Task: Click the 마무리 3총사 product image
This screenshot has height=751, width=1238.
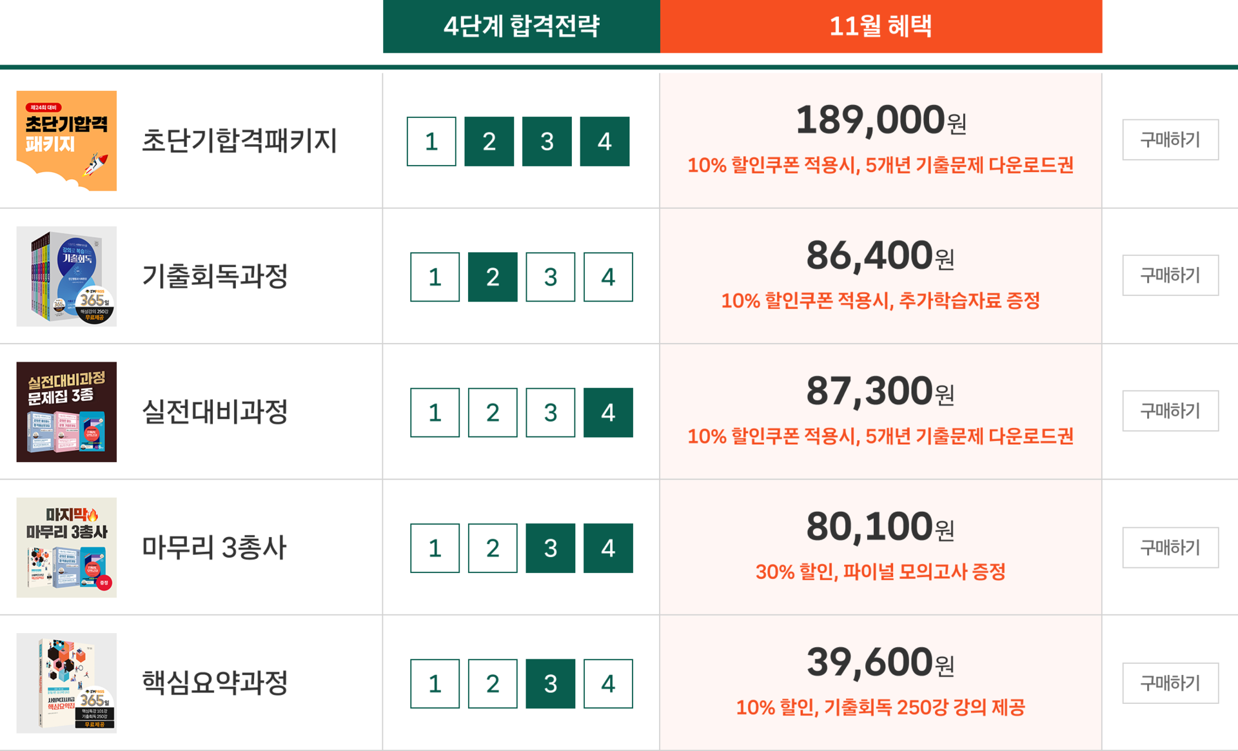Action: [66, 547]
